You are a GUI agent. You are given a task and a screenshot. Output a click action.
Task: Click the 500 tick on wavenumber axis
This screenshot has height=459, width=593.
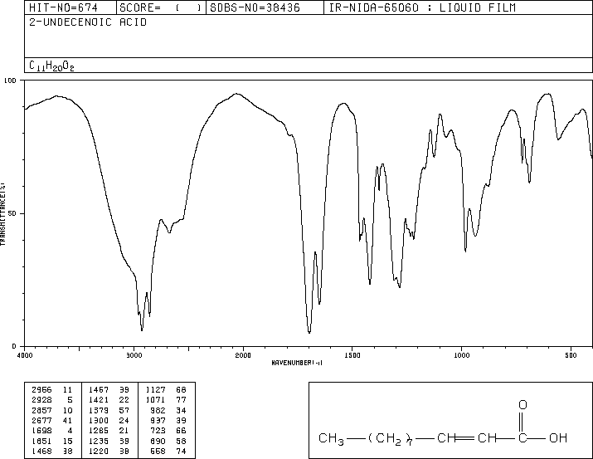571,355
